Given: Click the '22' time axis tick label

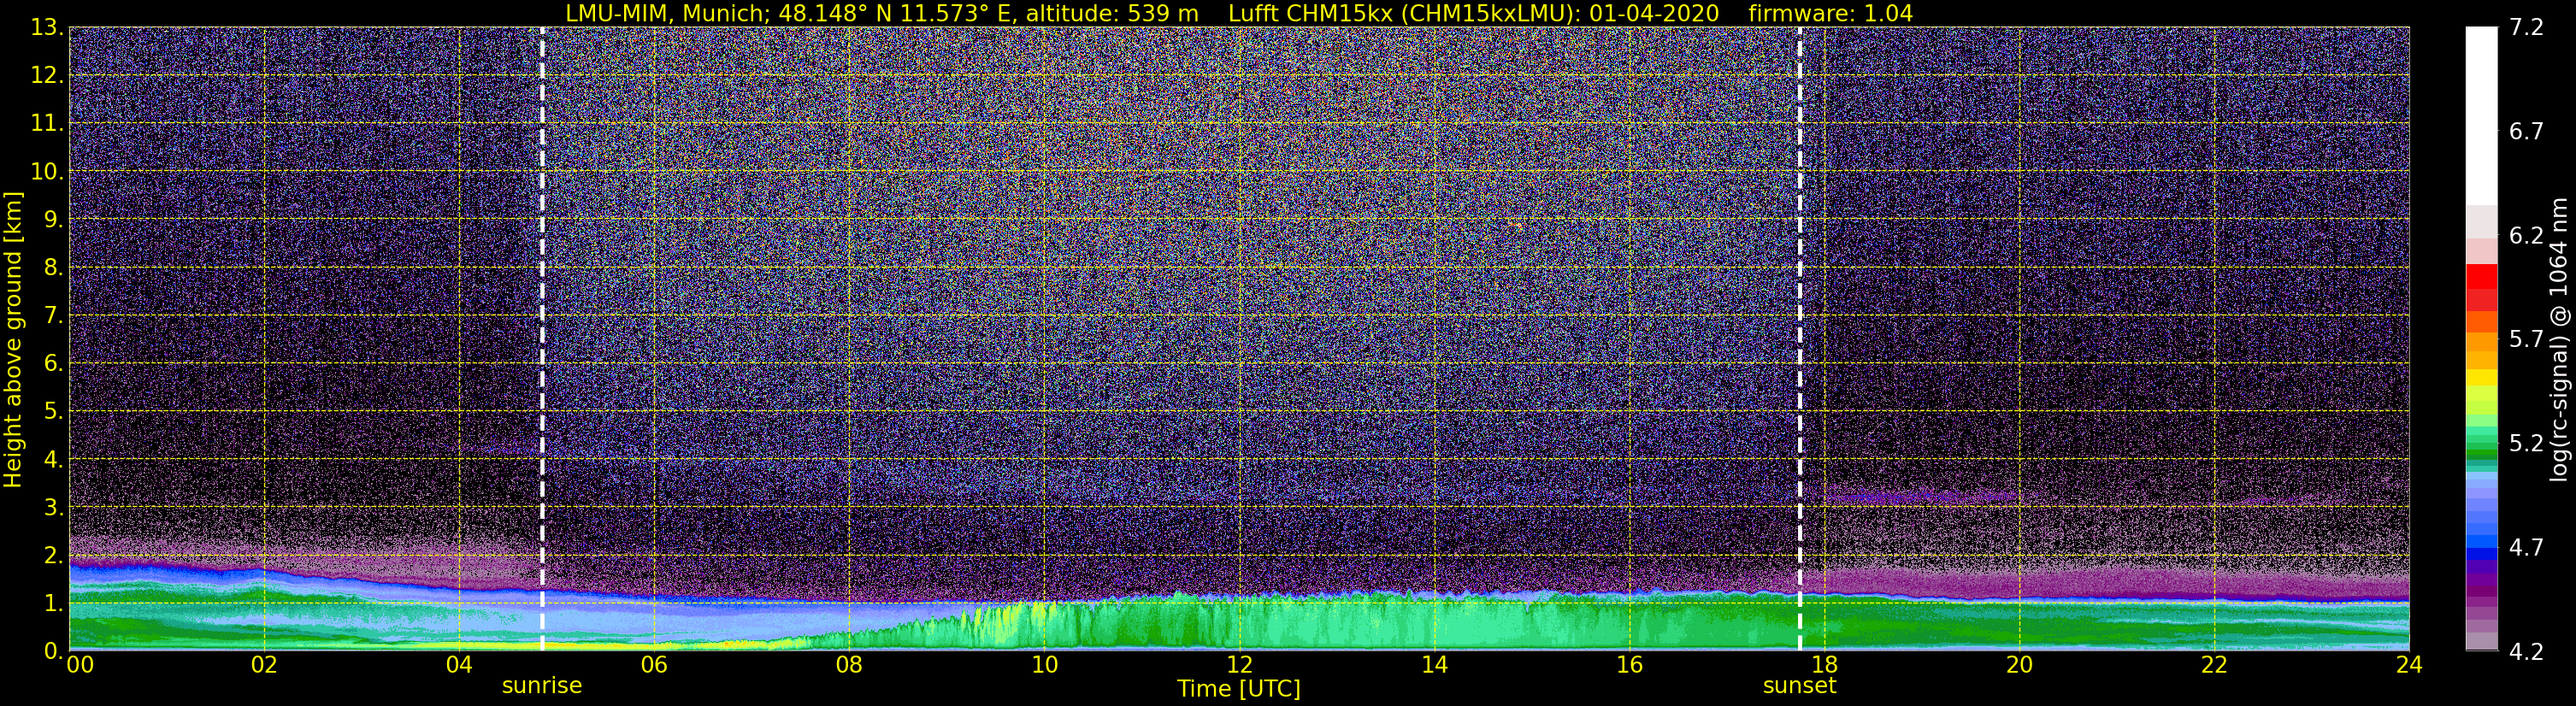Looking at the screenshot, I should click(x=2214, y=665).
